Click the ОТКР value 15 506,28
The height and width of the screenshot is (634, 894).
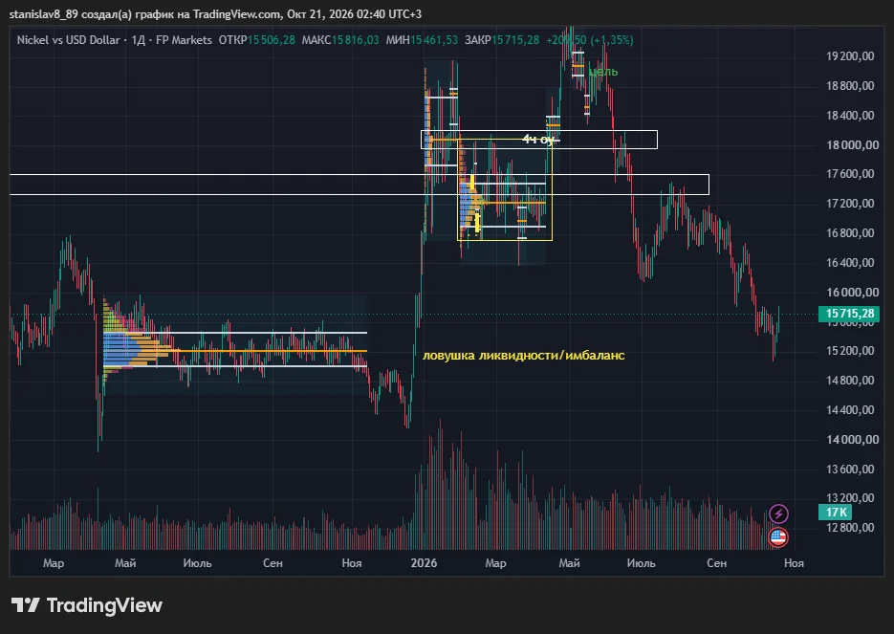[x=272, y=40]
